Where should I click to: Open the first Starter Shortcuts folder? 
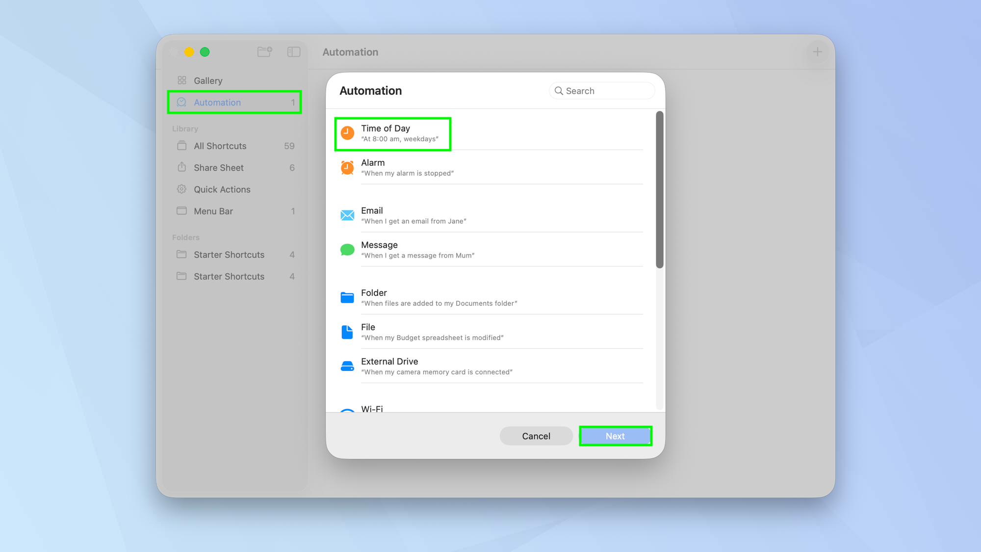pyautogui.click(x=229, y=254)
